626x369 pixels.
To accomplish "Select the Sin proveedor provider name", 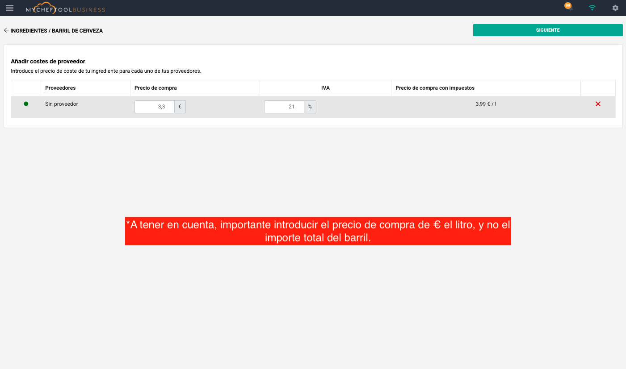I will (x=62, y=104).
